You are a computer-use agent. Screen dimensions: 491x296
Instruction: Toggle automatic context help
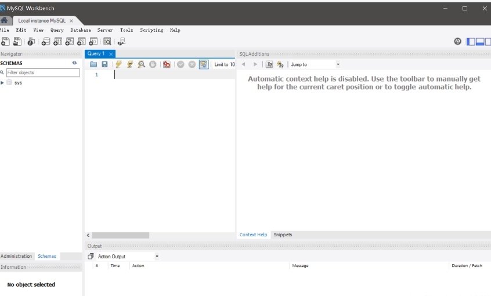coord(280,64)
